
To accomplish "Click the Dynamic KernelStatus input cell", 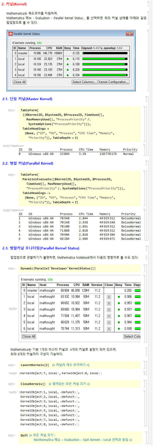I will coord(79,268).
